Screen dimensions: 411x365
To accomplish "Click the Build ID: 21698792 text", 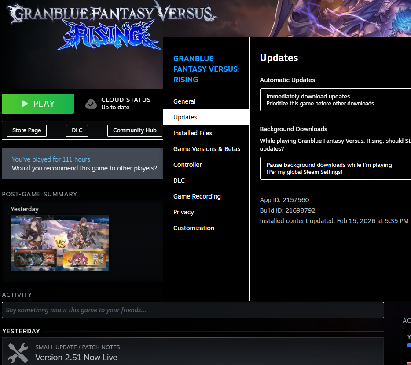I will [x=287, y=210].
